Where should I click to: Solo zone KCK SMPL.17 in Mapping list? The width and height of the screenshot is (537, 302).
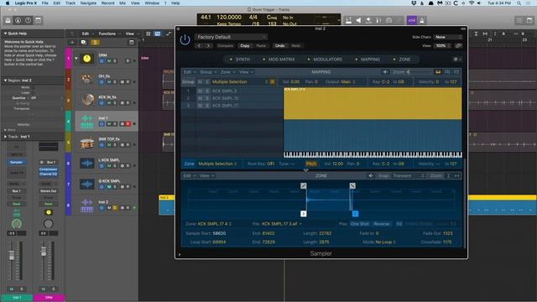pos(207,106)
